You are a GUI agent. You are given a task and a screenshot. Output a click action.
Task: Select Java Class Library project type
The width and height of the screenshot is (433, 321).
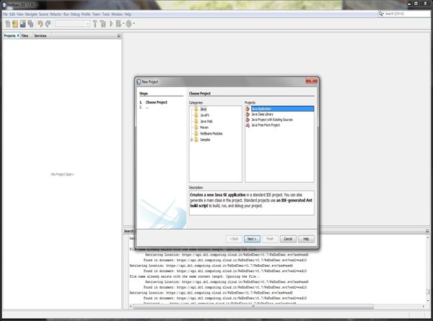(x=263, y=114)
